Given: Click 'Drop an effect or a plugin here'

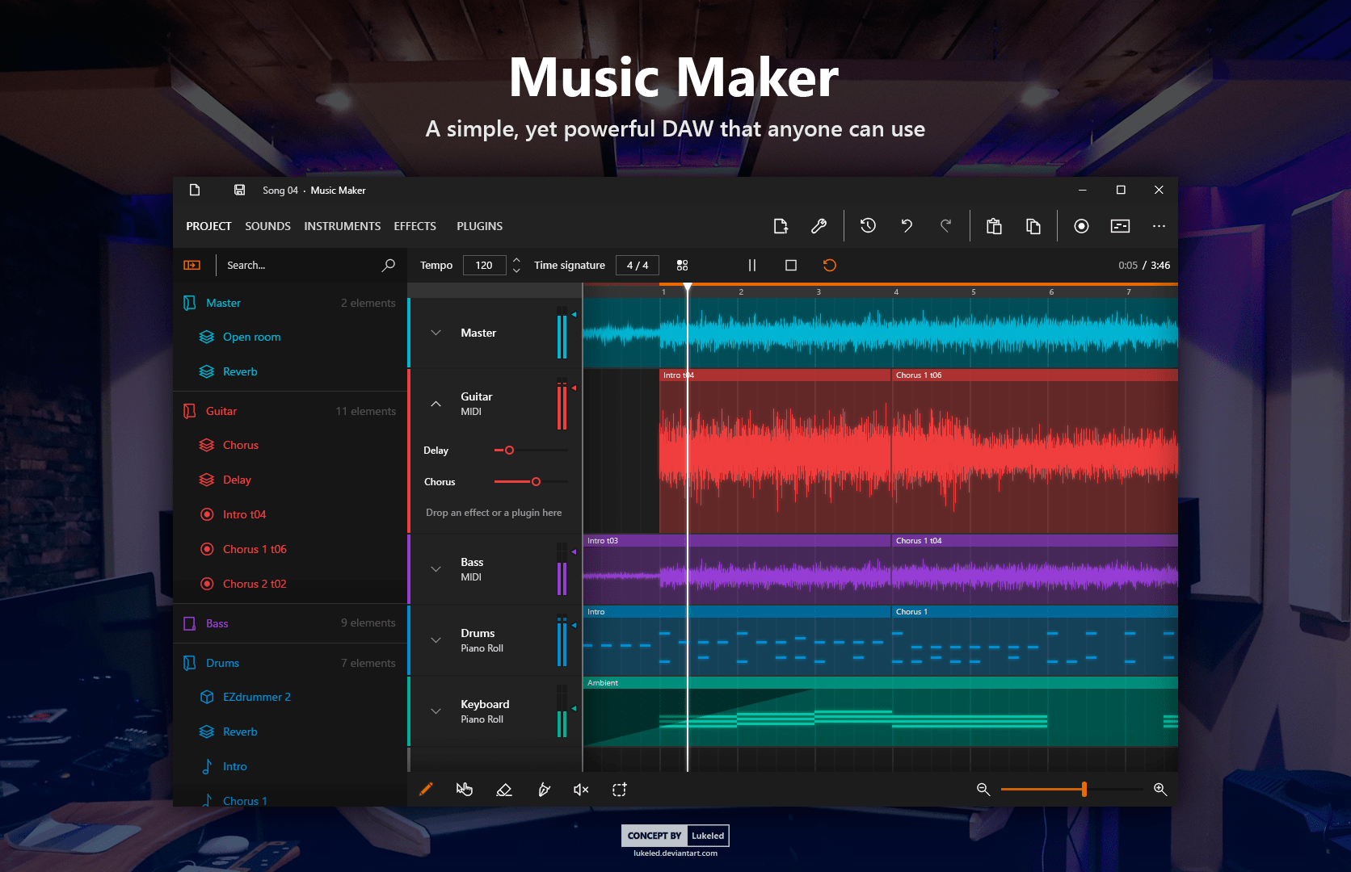Looking at the screenshot, I should 494,512.
